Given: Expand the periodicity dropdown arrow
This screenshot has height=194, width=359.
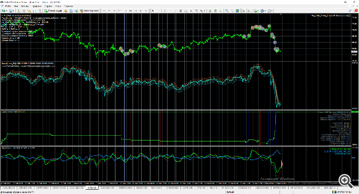Looking at the screenshot, I should point(265,11).
